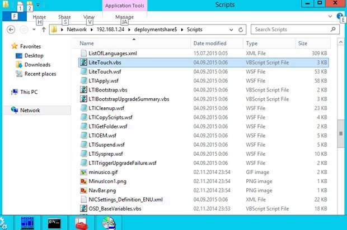Screen dimensions: 347x230
Task: Open the blue server rack taskbar icon
Action: (27, 223)
